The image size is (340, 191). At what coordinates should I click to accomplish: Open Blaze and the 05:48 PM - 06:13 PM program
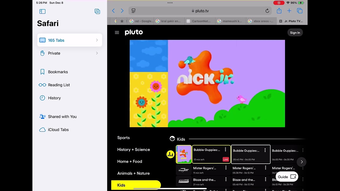coord(250,181)
